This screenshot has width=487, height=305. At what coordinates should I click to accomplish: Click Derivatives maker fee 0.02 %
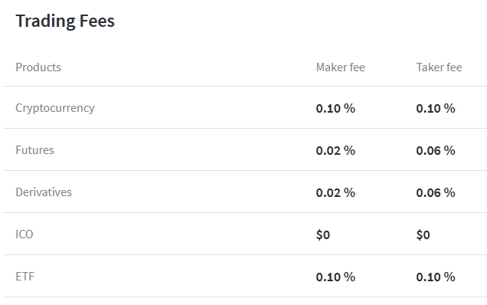[335, 193]
